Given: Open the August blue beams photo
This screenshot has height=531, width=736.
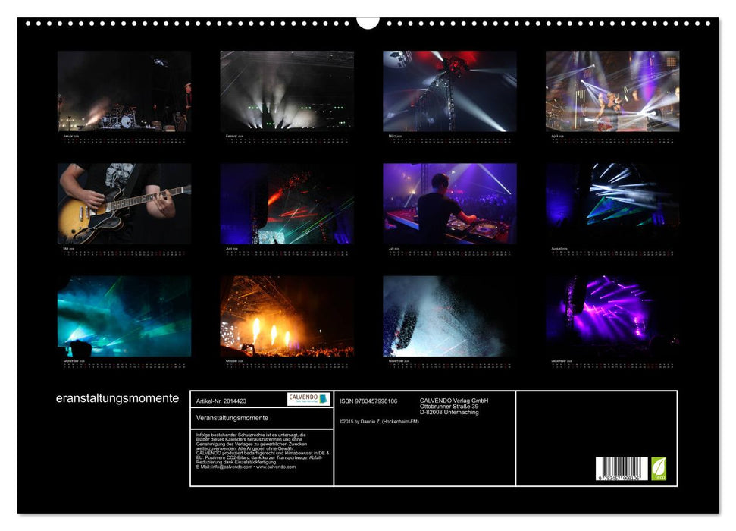Looking at the screenshot, I should coord(612,203).
